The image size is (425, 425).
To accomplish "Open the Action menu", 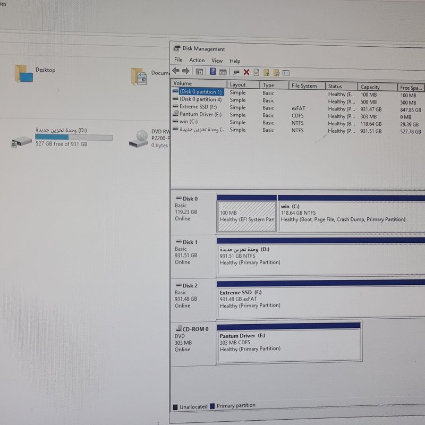I will [197, 60].
